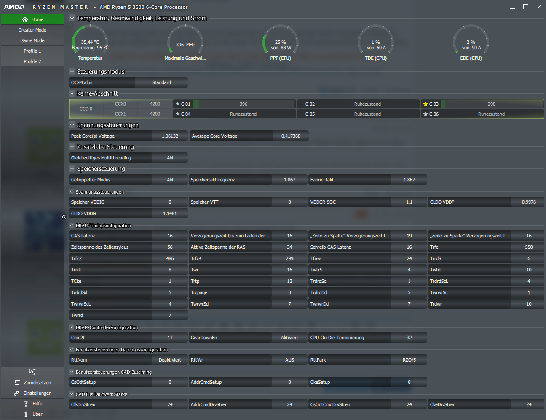Click the Speichertaktfrequenz value 1.867

click(x=289, y=180)
